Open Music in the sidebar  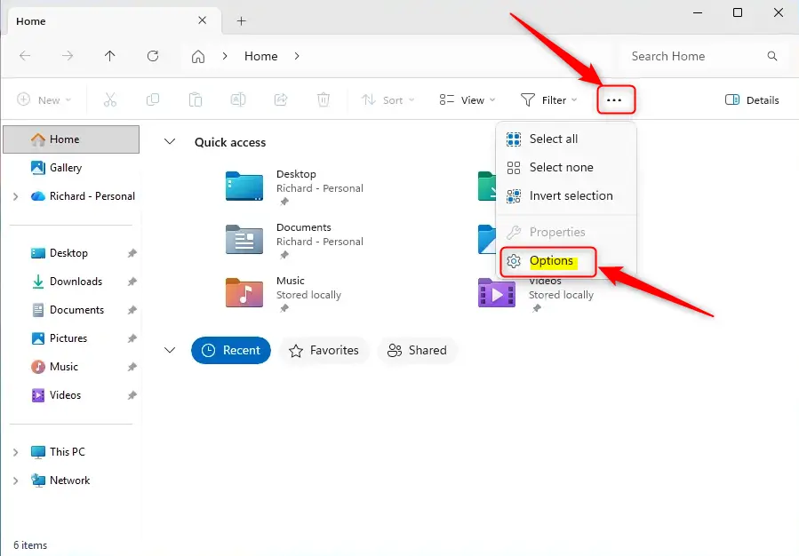(x=54, y=367)
